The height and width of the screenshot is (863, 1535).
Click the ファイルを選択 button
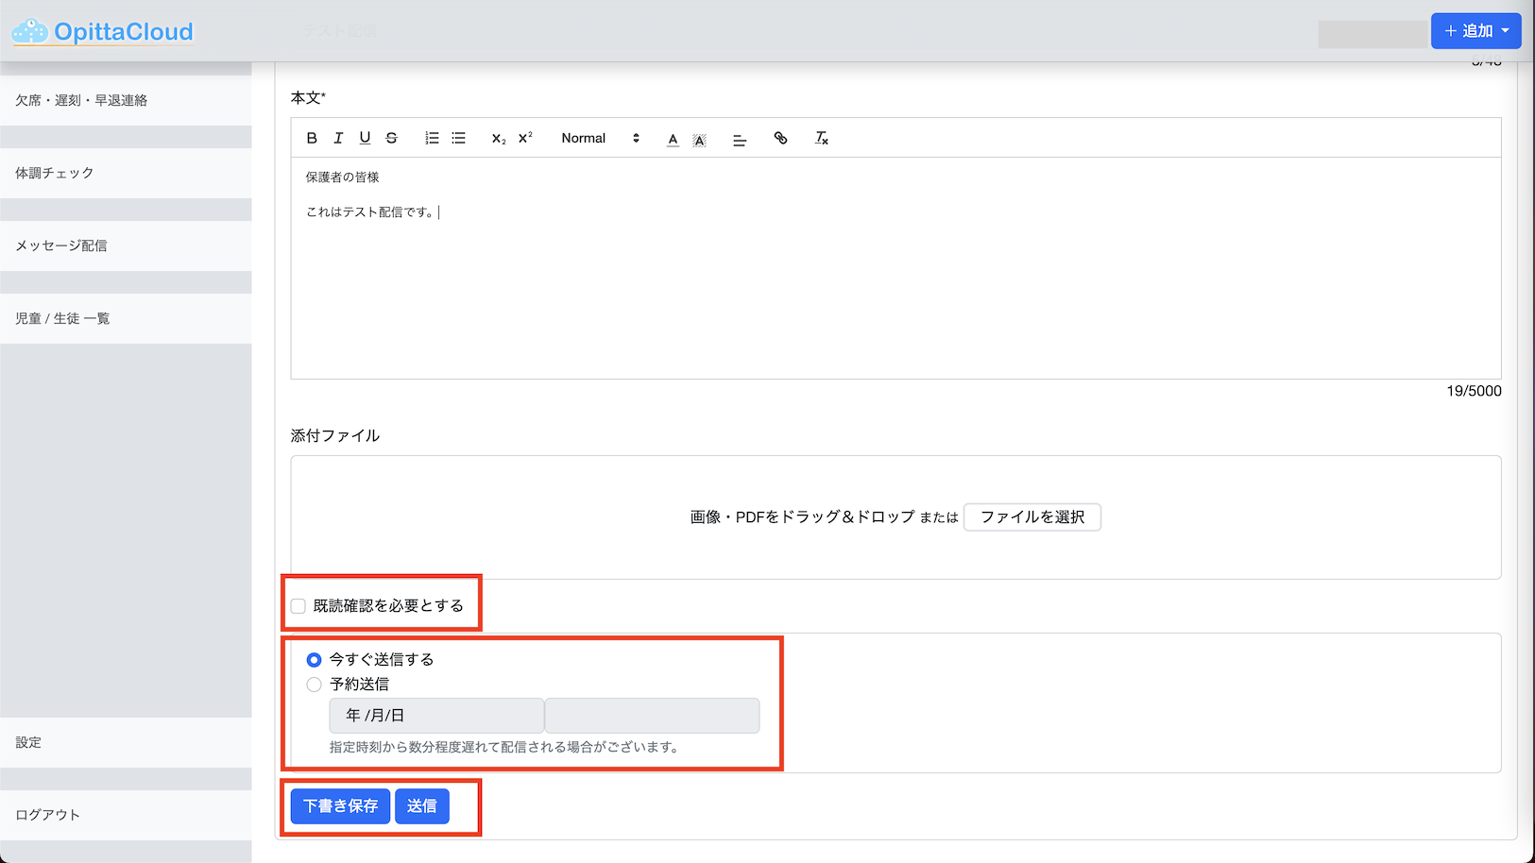(x=1032, y=517)
